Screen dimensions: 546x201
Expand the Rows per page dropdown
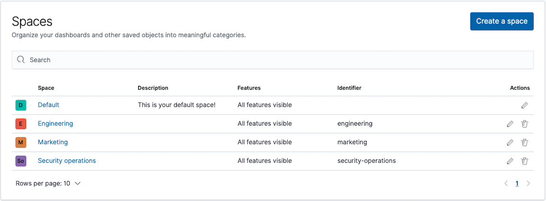48,183
